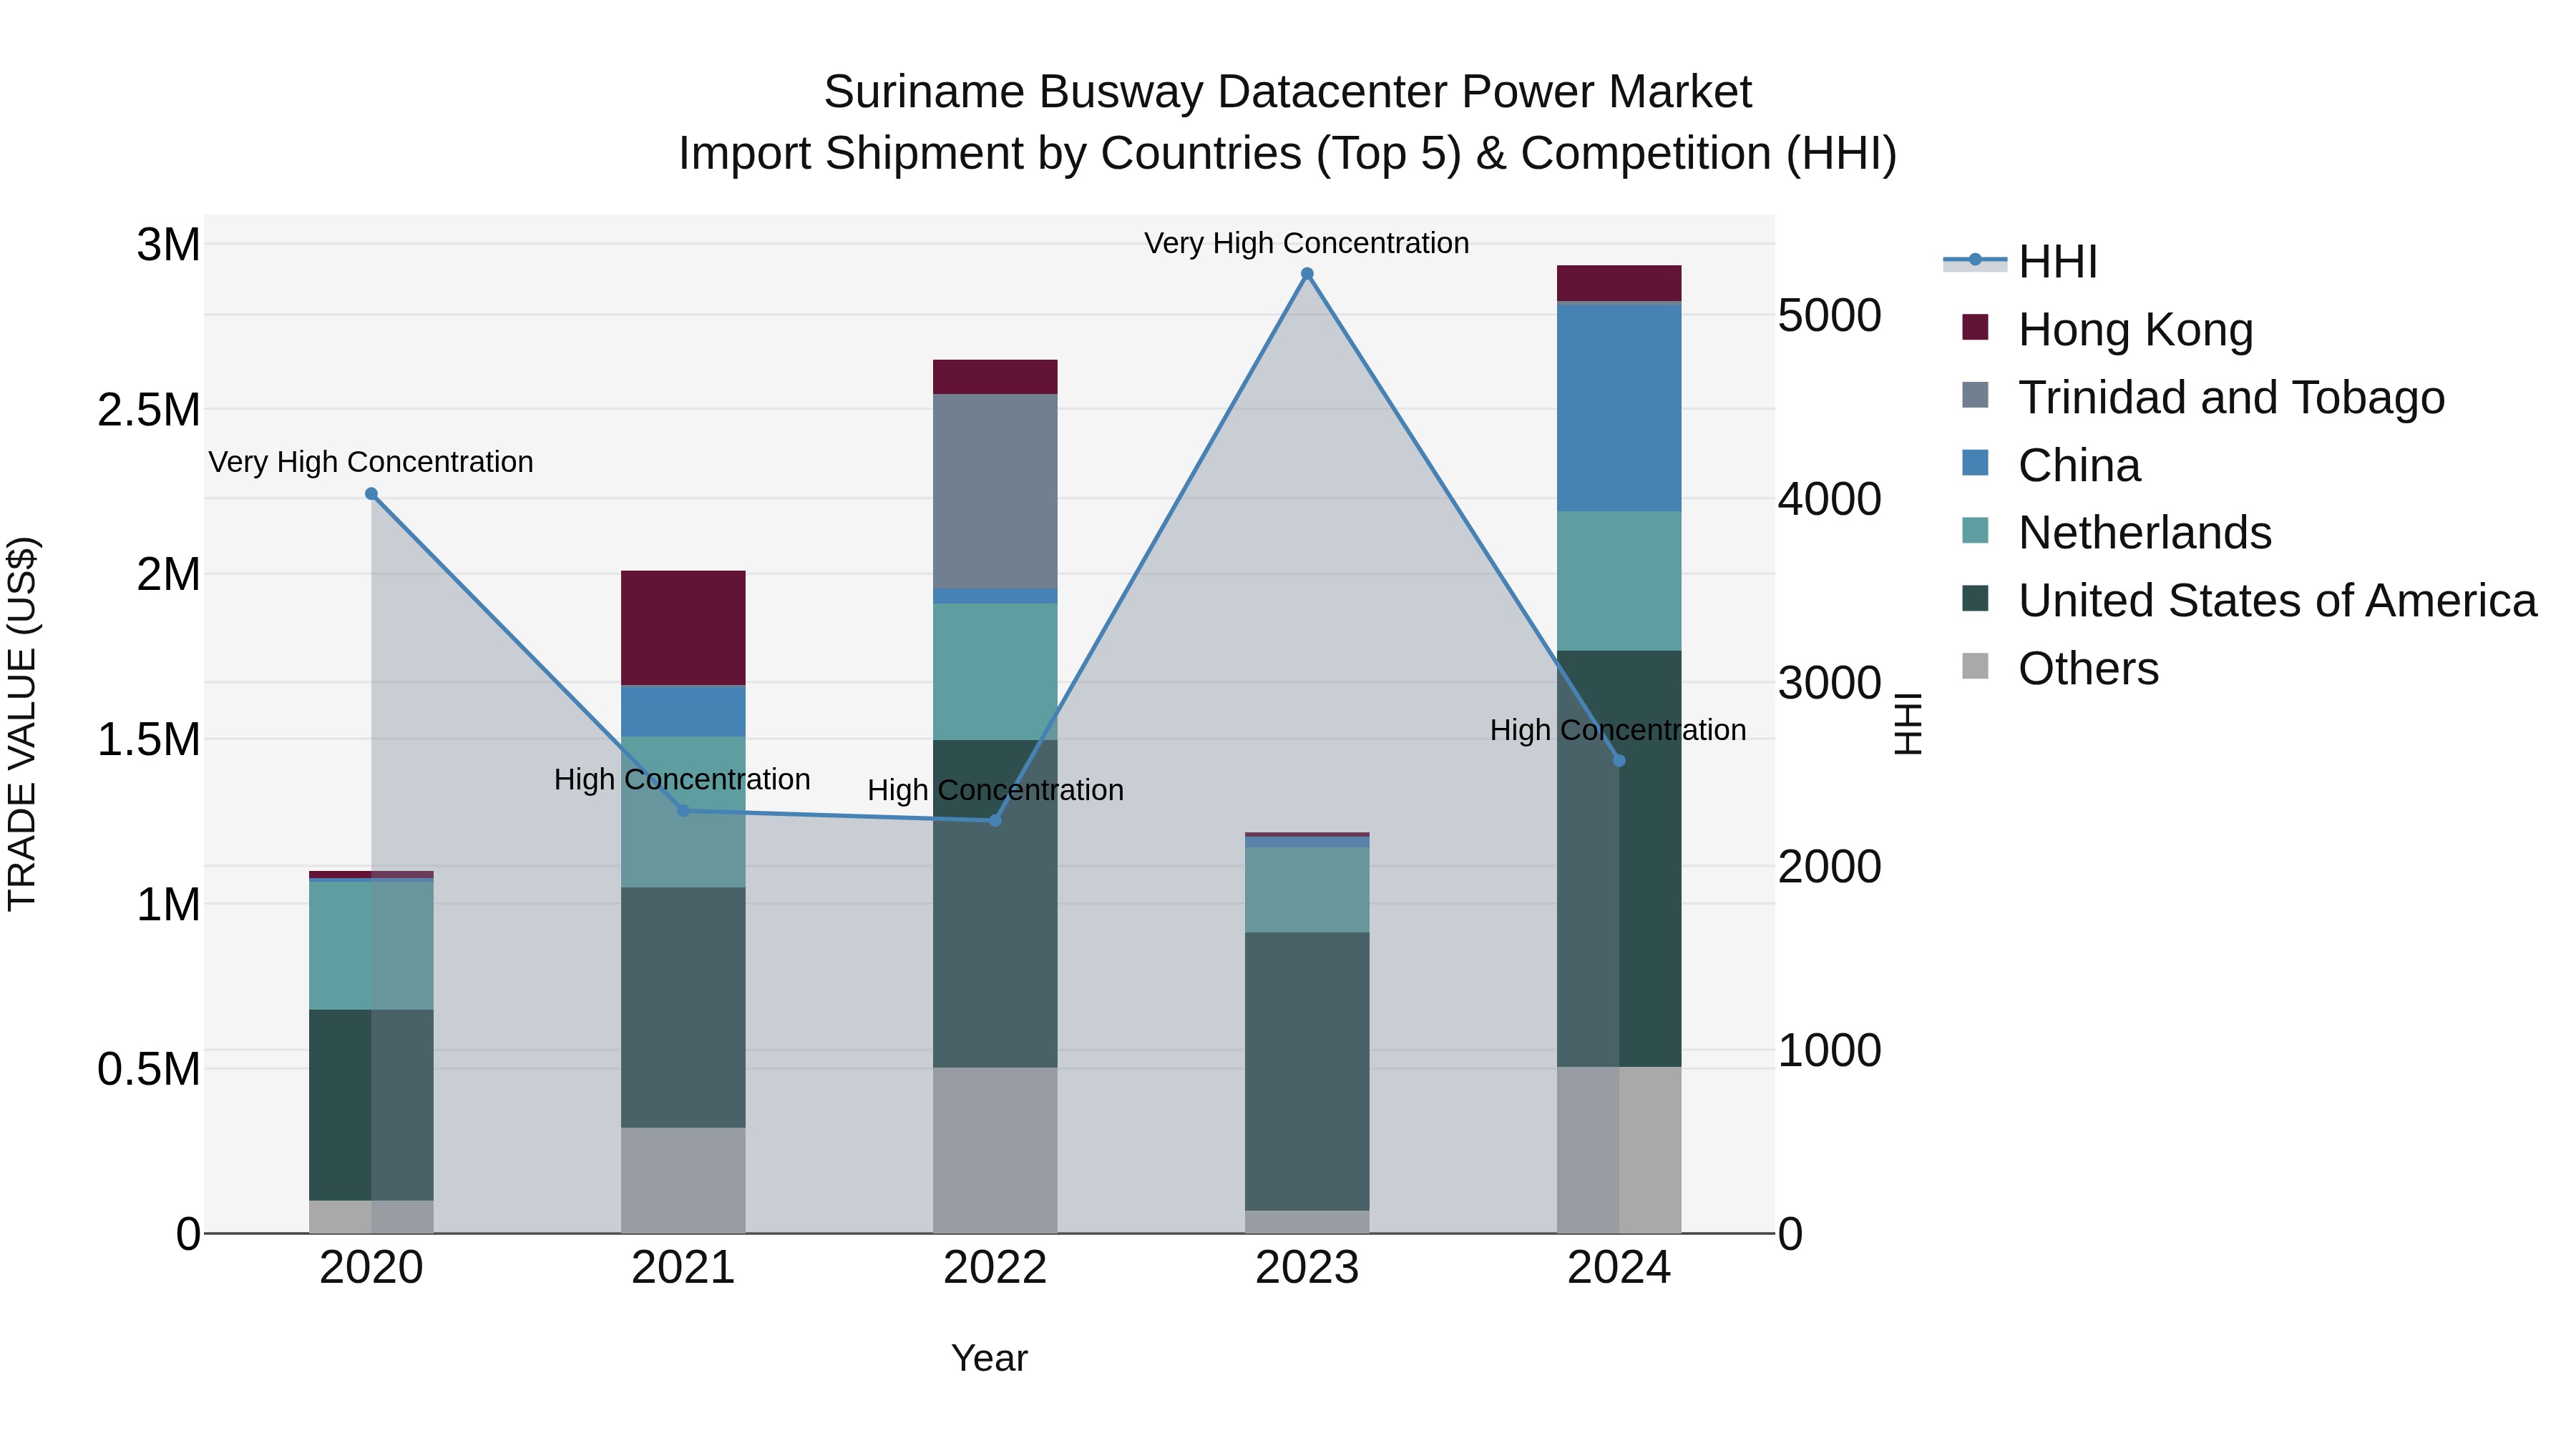Screen dimensions: 2576x1448
Task: Click the Hong Kong maroon legend swatch
Action: pyautogui.click(x=1975, y=327)
